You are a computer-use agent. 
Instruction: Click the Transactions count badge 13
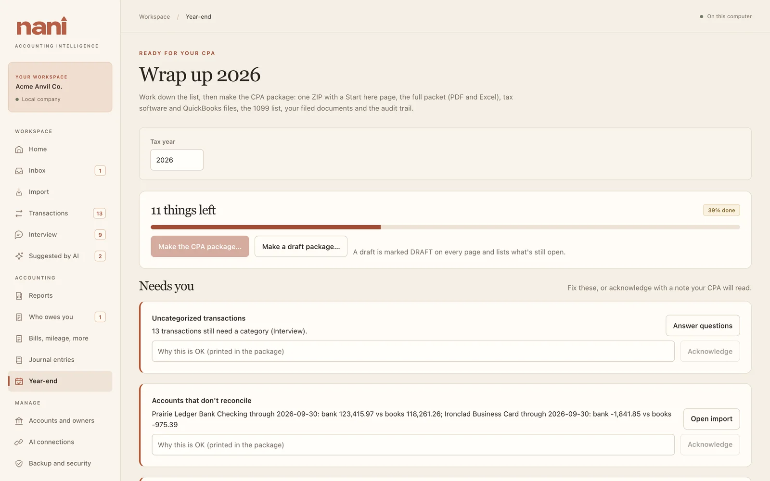(x=99, y=213)
